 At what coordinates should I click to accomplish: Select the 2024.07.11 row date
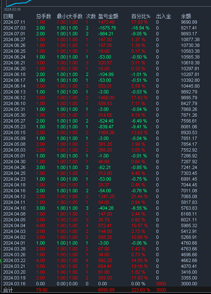click(14, 22)
